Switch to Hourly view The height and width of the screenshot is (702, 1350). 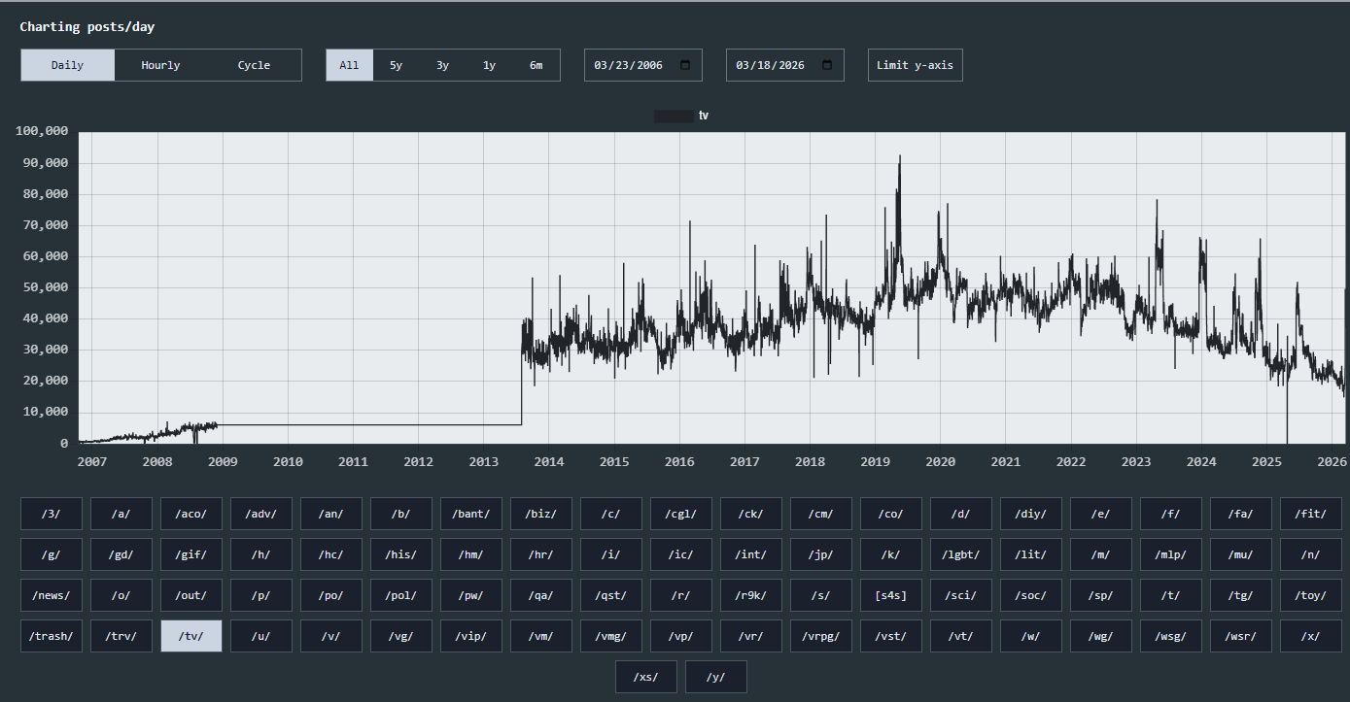click(x=161, y=65)
